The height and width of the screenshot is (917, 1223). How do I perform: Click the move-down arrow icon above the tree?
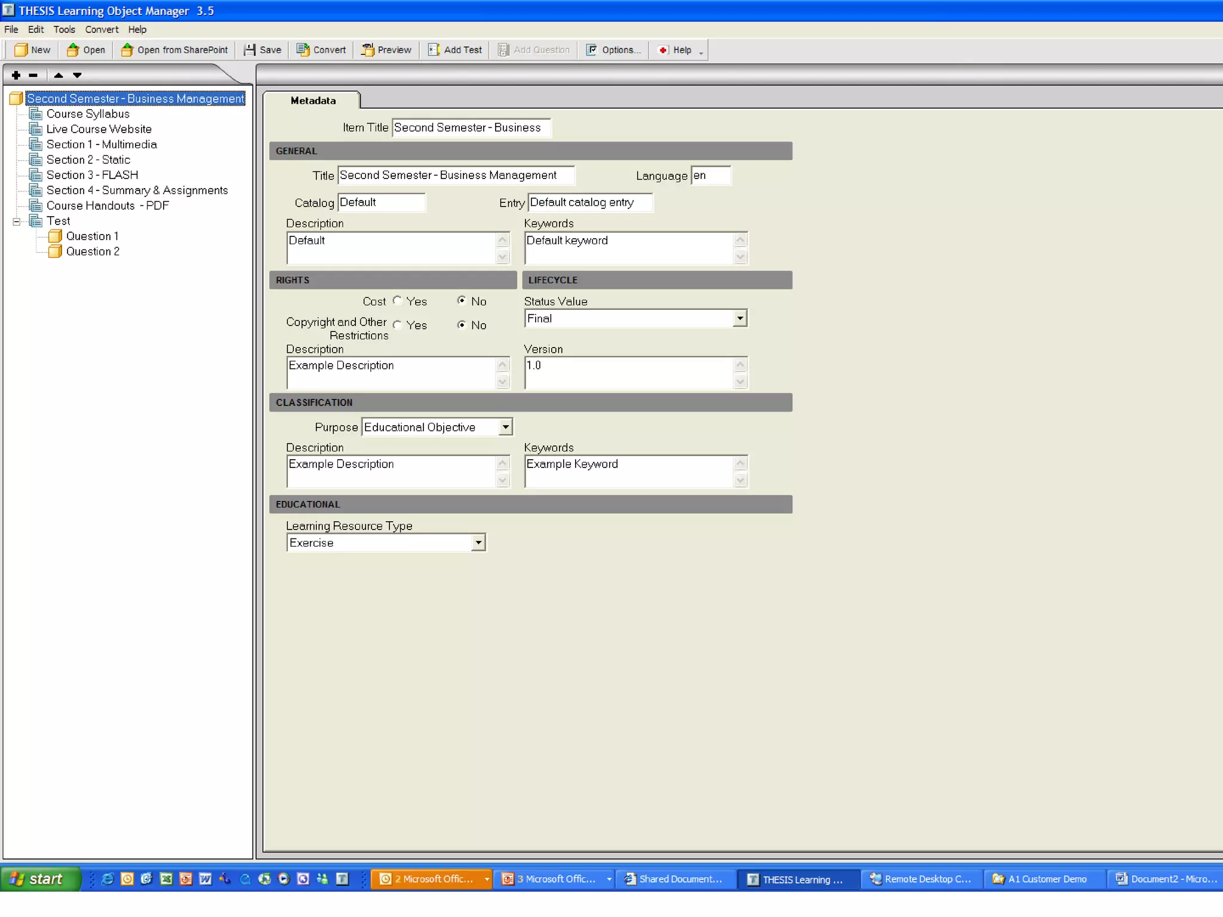[x=77, y=75]
